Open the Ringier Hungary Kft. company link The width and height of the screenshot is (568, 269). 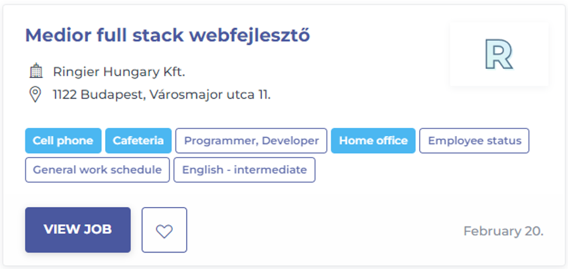(118, 72)
